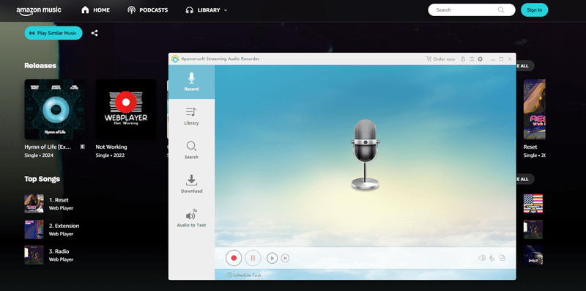
Task: Click the shopping cart icon in title bar
Action: click(x=429, y=59)
